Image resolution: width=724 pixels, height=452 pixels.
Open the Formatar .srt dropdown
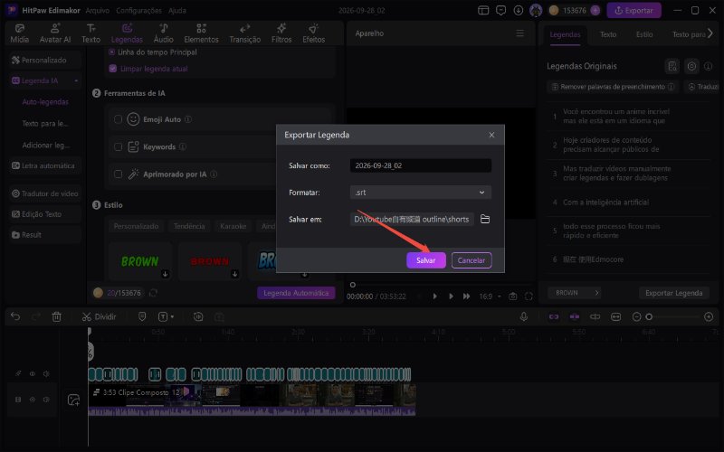(420, 193)
